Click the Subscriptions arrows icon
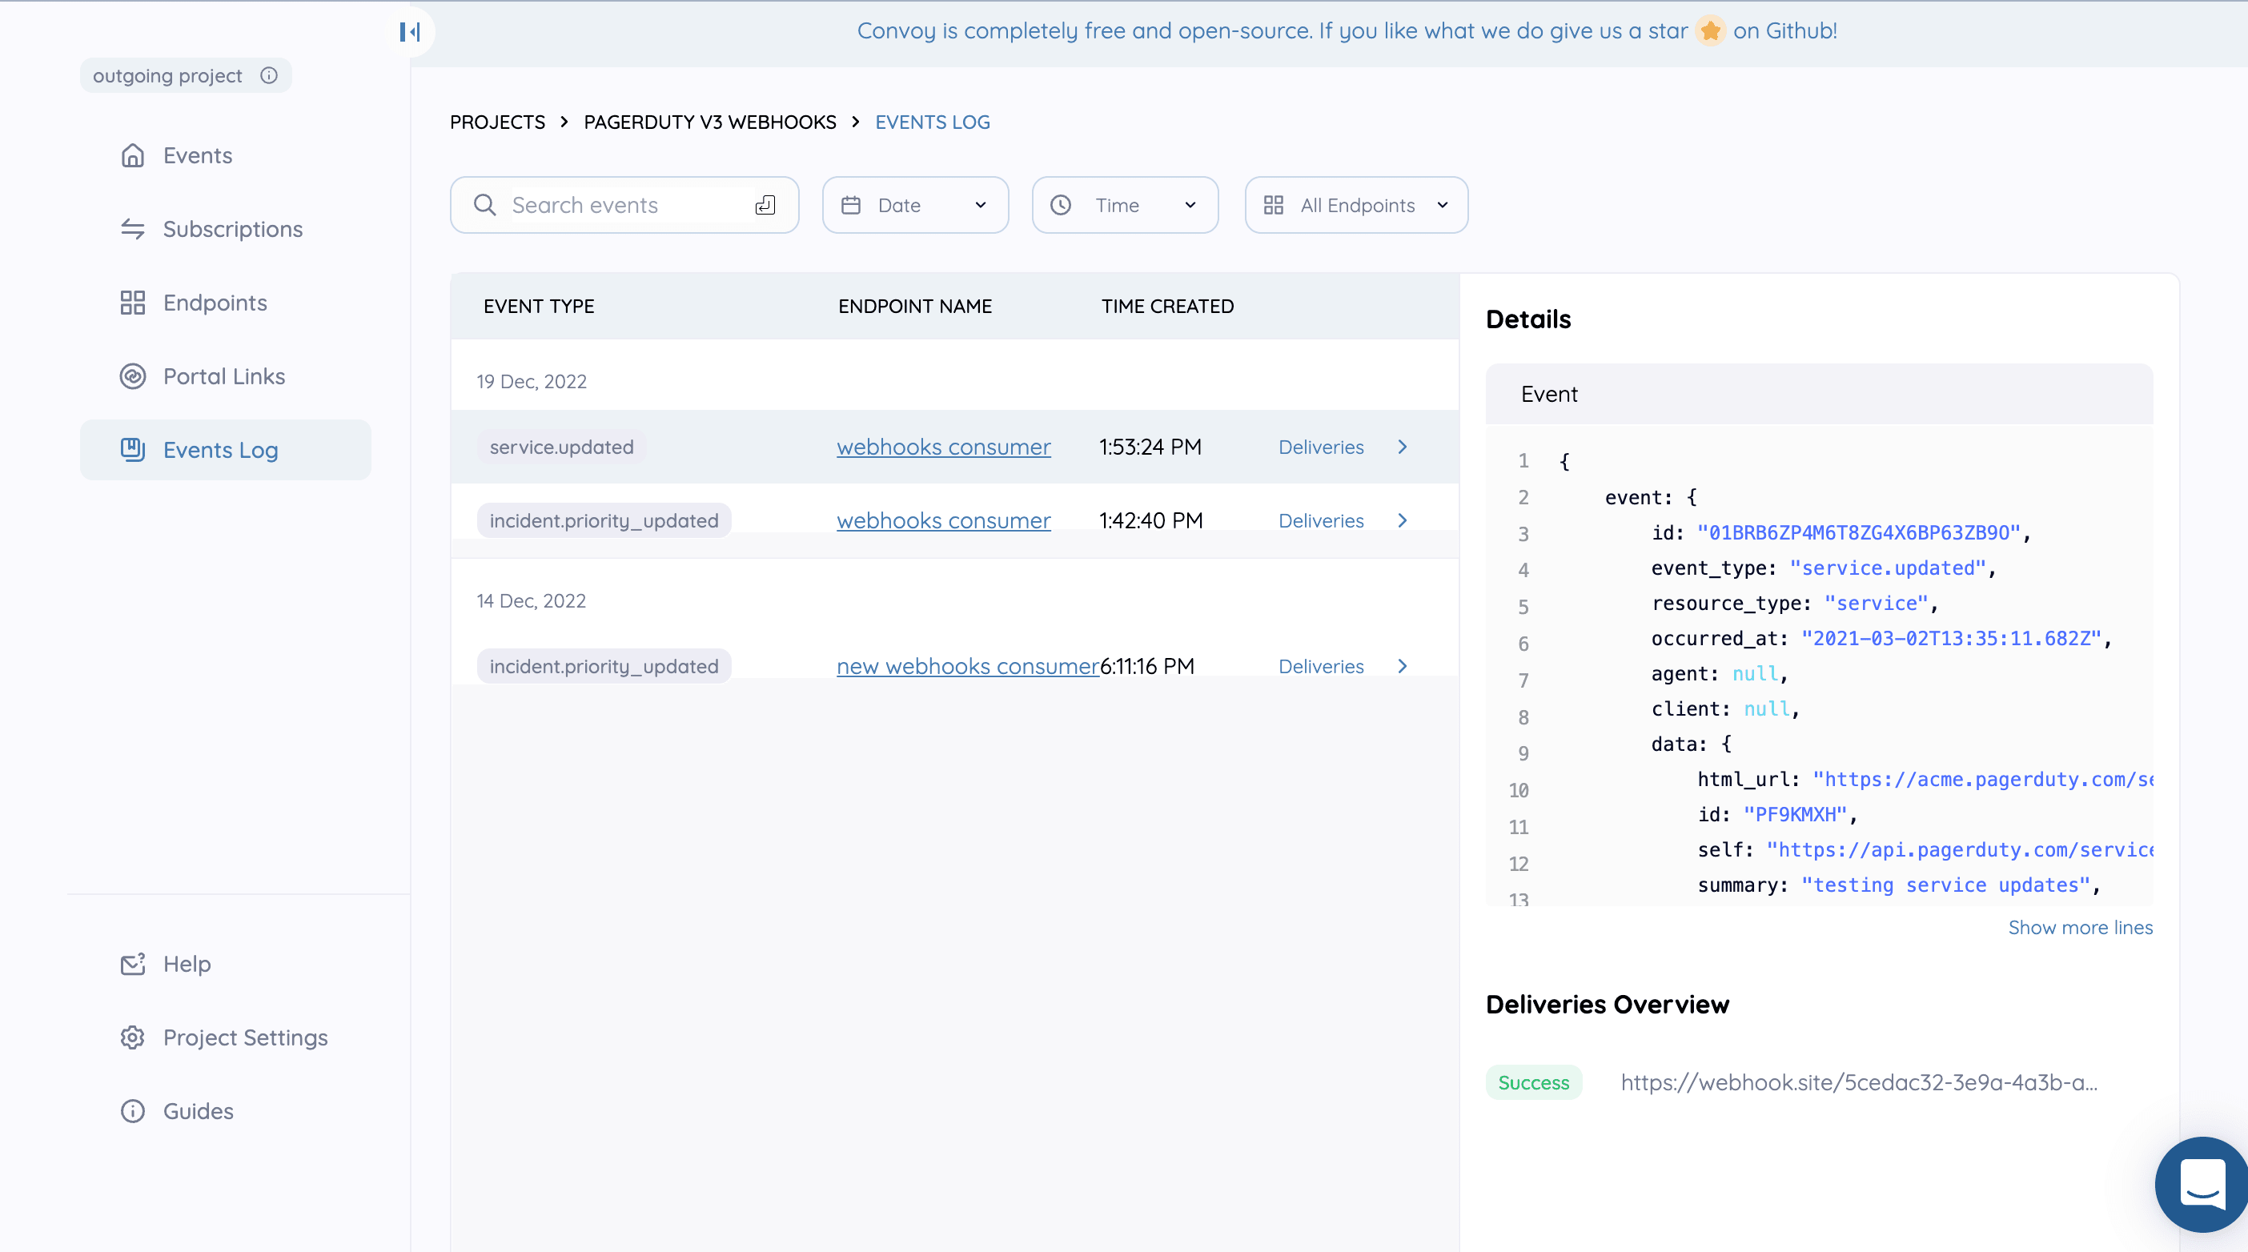Image resolution: width=2248 pixels, height=1252 pixels. (133, 230)
